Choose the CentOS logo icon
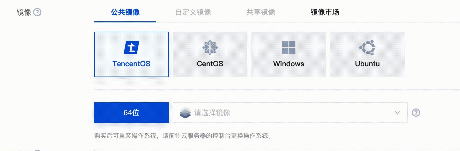Image resolution: width=460 pixels, height=151 pixels. tap(210, 48)
